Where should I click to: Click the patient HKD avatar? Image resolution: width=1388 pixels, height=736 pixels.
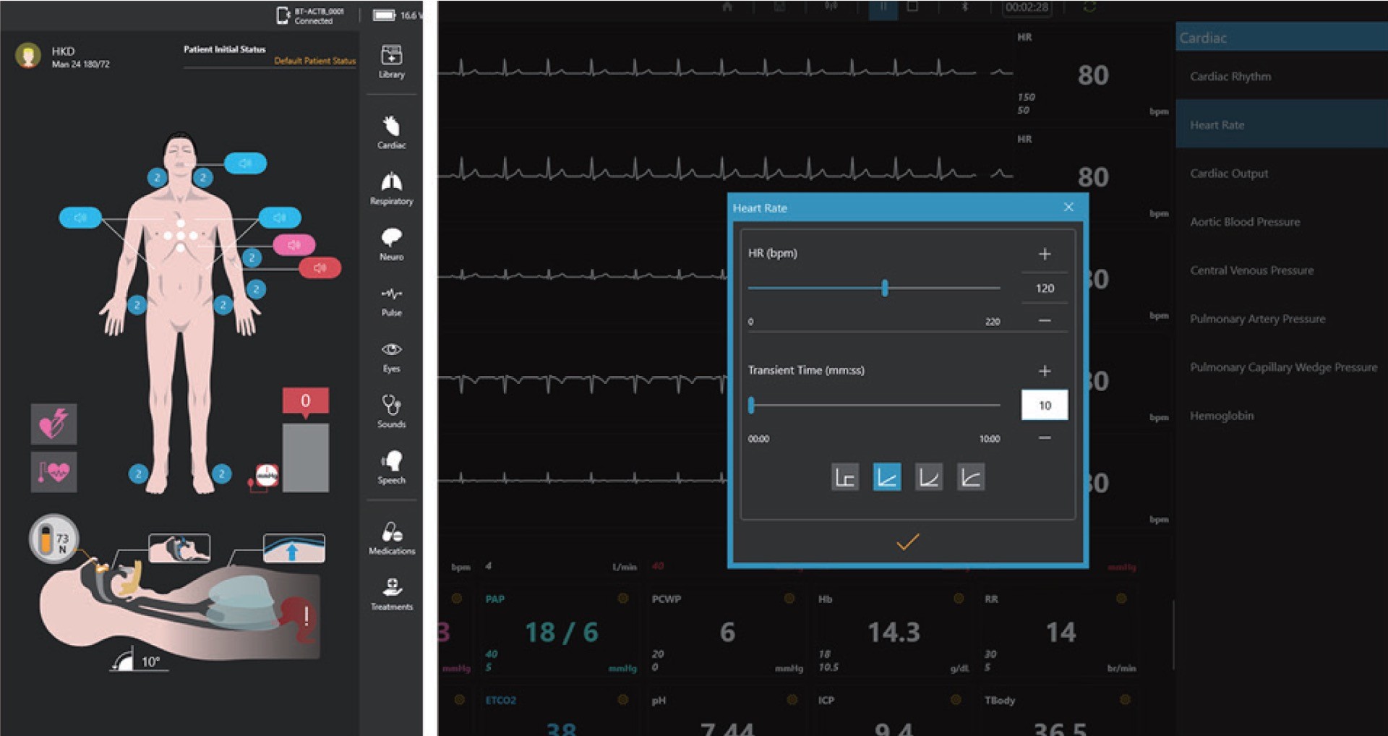click(28, 56)
